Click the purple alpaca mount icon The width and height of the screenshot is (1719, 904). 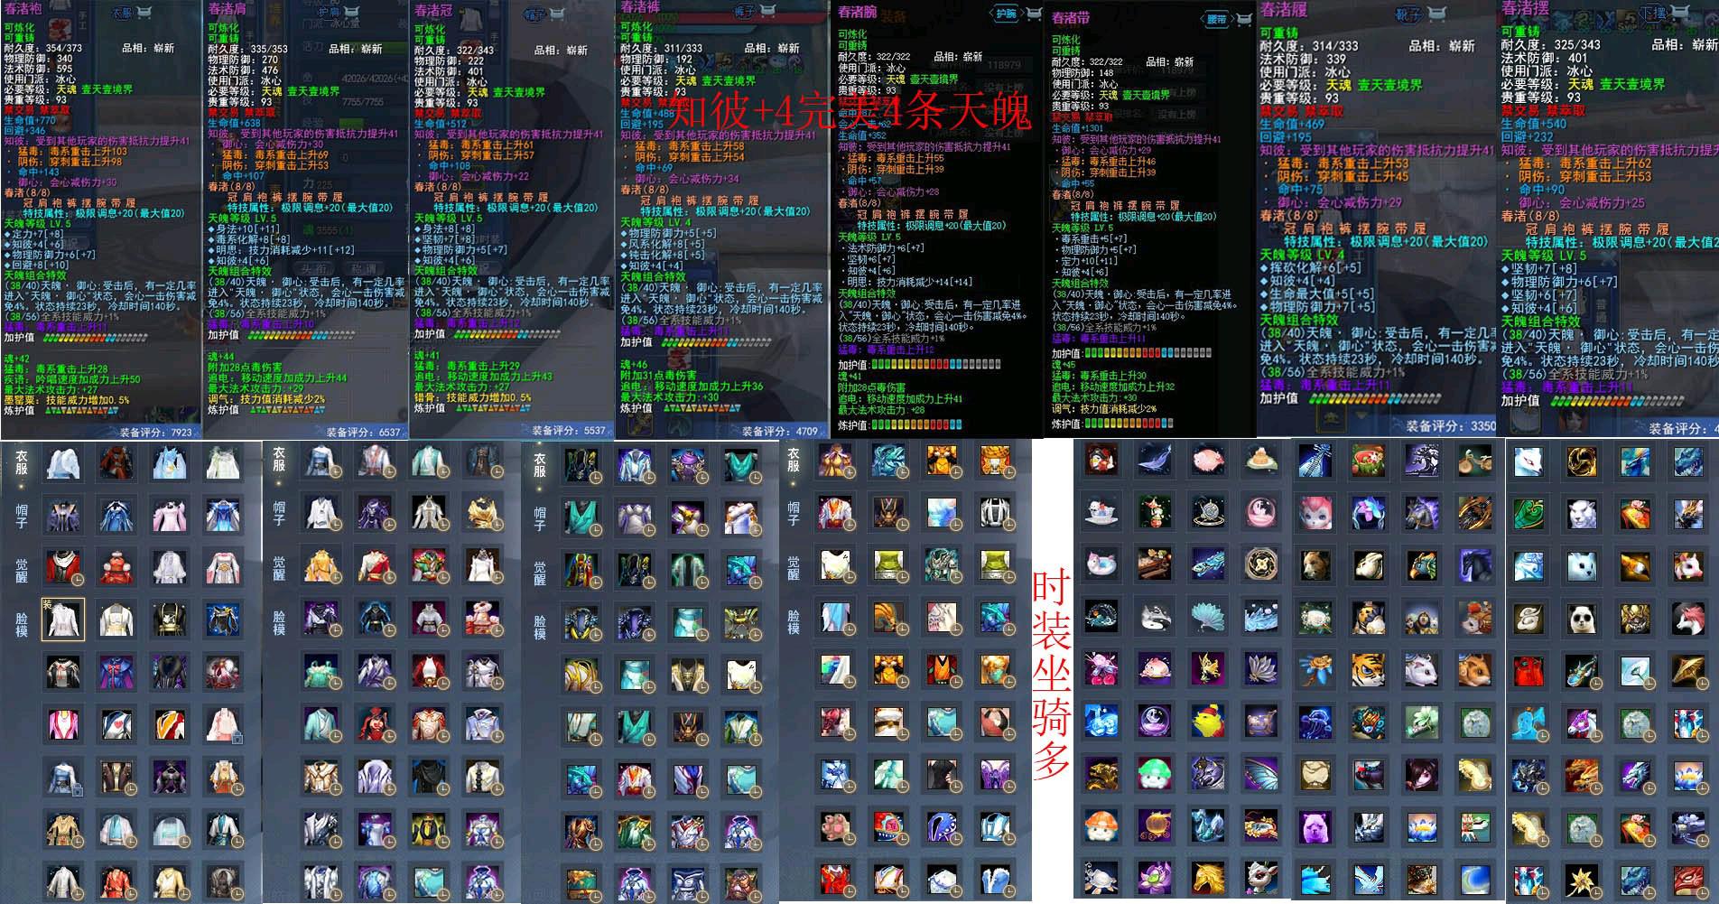pyautogui.click(x=1315, y=826)
